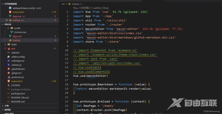Select main.js src row in open editors
The width and height of the screenshot is (222, 114).
[x=29, y=20]
